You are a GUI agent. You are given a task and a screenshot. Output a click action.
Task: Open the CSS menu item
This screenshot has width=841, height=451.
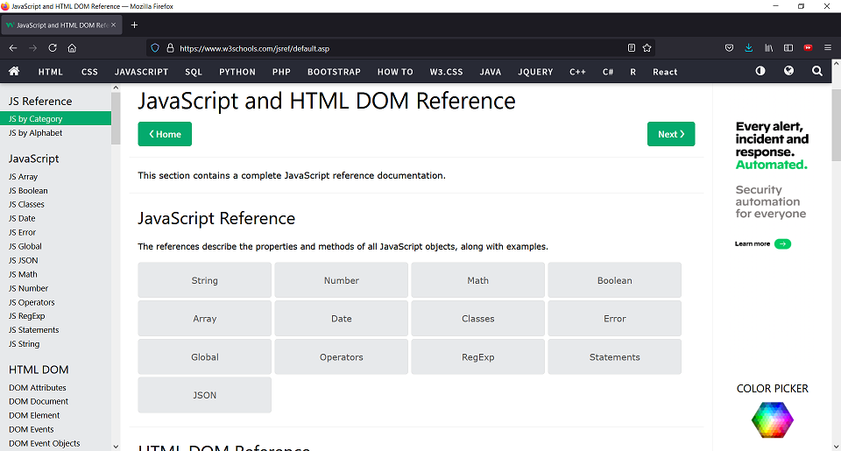tap(89, 72)
